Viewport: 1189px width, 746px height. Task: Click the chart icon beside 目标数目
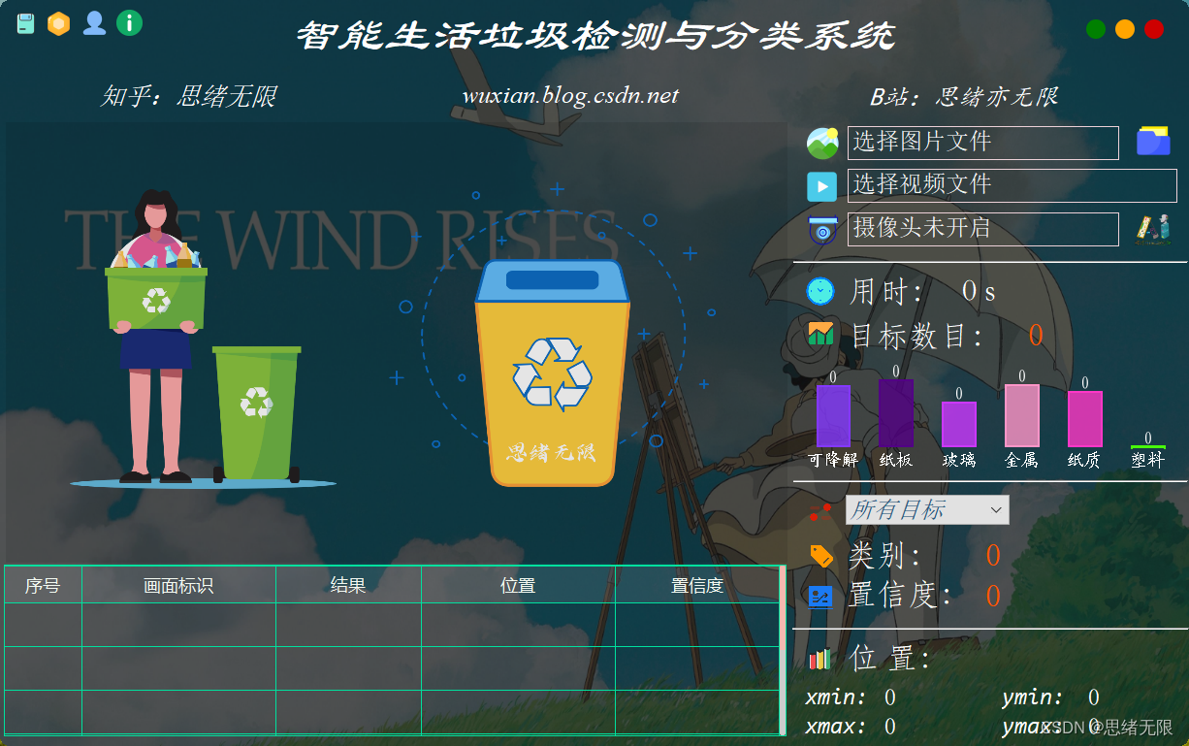820,335
